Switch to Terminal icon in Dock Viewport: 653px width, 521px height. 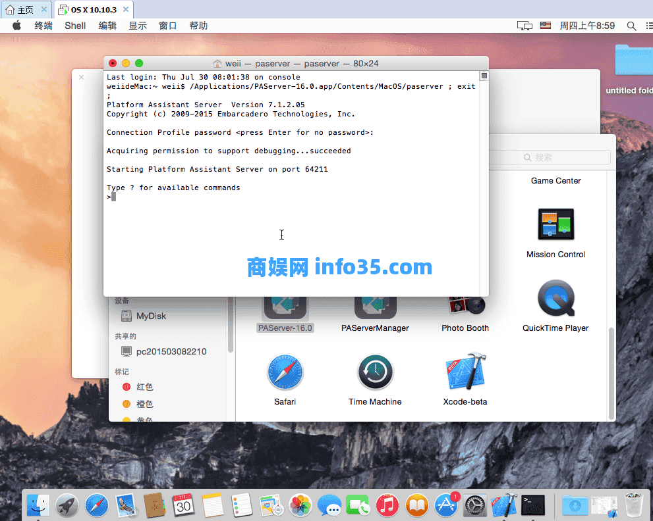coord(533,505)
